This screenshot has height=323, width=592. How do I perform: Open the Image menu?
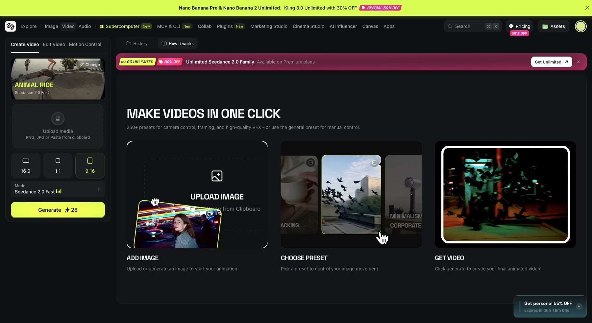click(x=51, y=26)
